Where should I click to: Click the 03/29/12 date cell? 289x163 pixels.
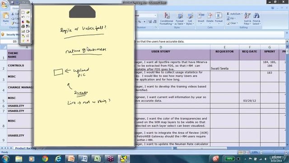point(250,98)
